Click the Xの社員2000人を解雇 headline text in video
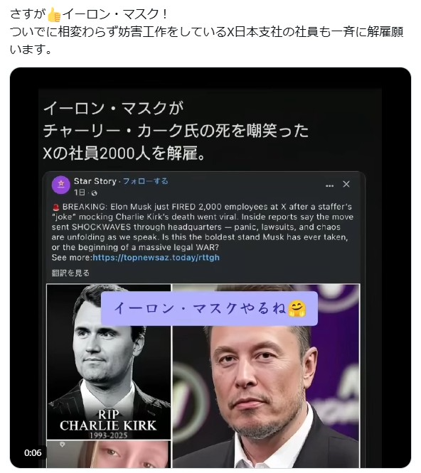 (124, 153)
